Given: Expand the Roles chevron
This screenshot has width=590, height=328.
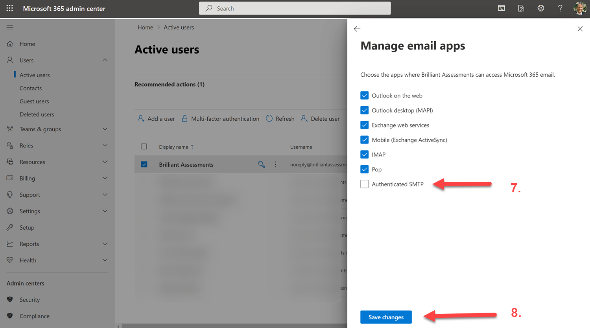Looking at the screenshot, I should pyautogui.click(x=105, y=146).
